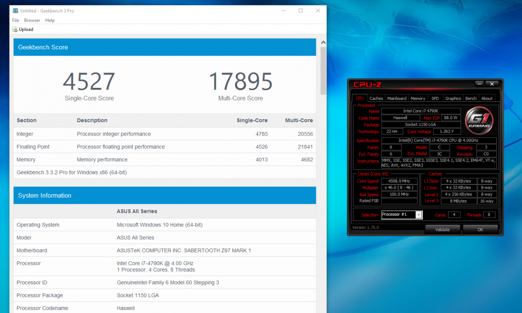Click the Geekbench Score section header
Image resolution: width=522 pixels, height=313 pixels.
tap(165, 47)
